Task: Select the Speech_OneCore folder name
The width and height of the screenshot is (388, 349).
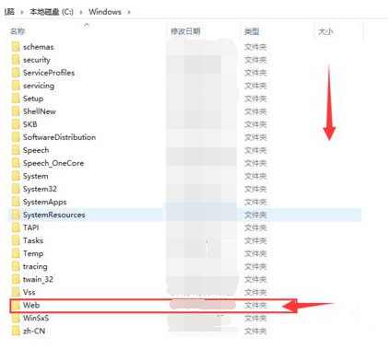Action: (53, 163)
